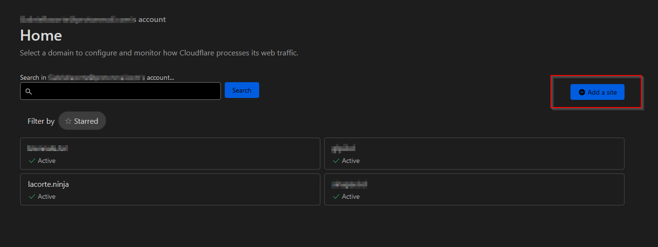Open the lacorte.ninja domain
658x247 pixels.
pos(48,184)
